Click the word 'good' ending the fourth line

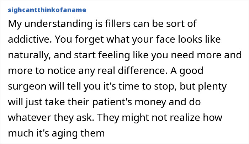[x=191, y=71]
